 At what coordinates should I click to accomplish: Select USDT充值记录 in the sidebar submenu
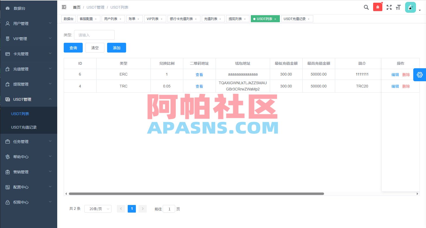point(29,127)
